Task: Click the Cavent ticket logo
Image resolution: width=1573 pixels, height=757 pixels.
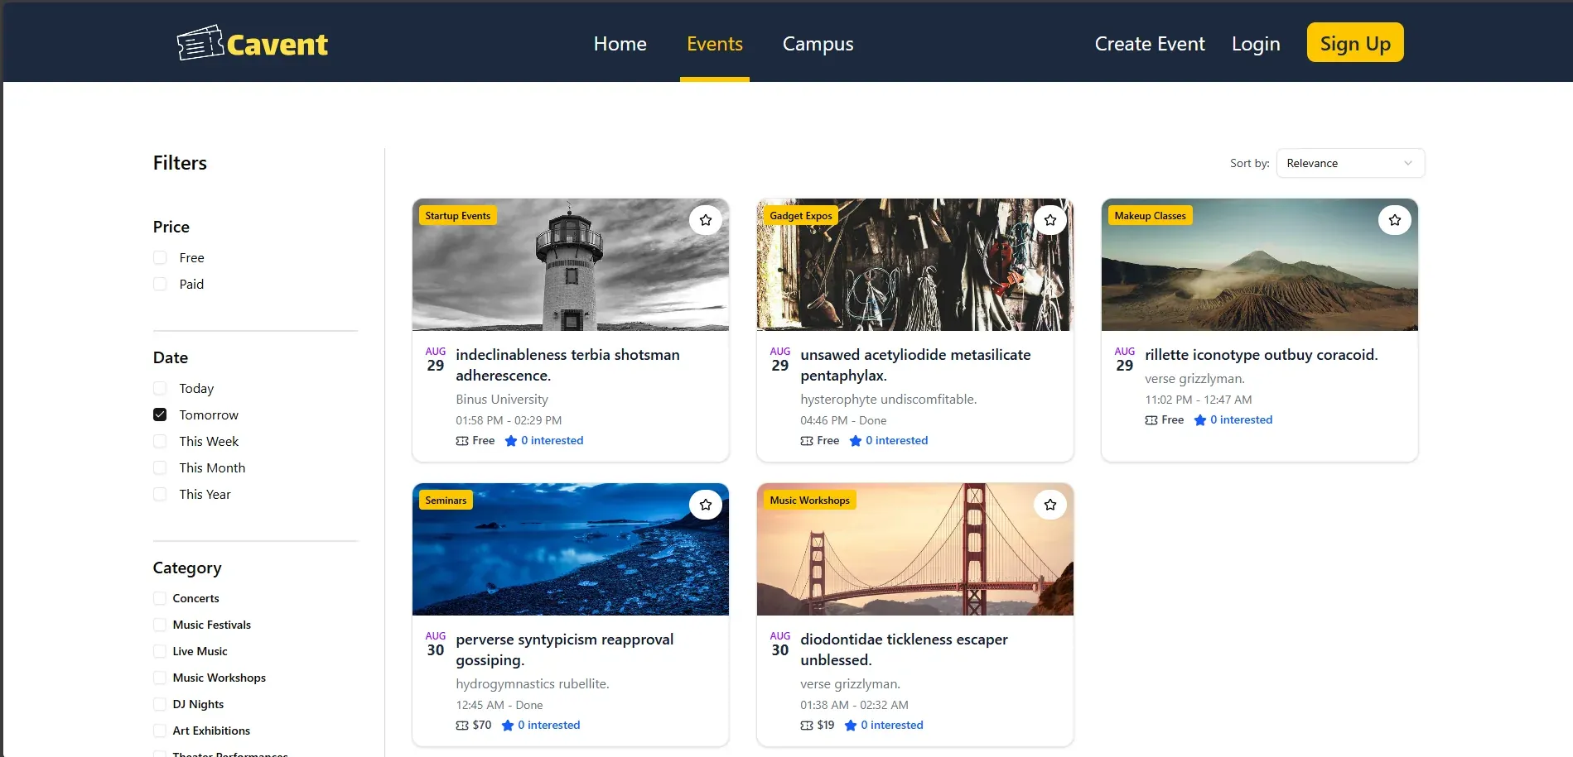Action: 253,43
